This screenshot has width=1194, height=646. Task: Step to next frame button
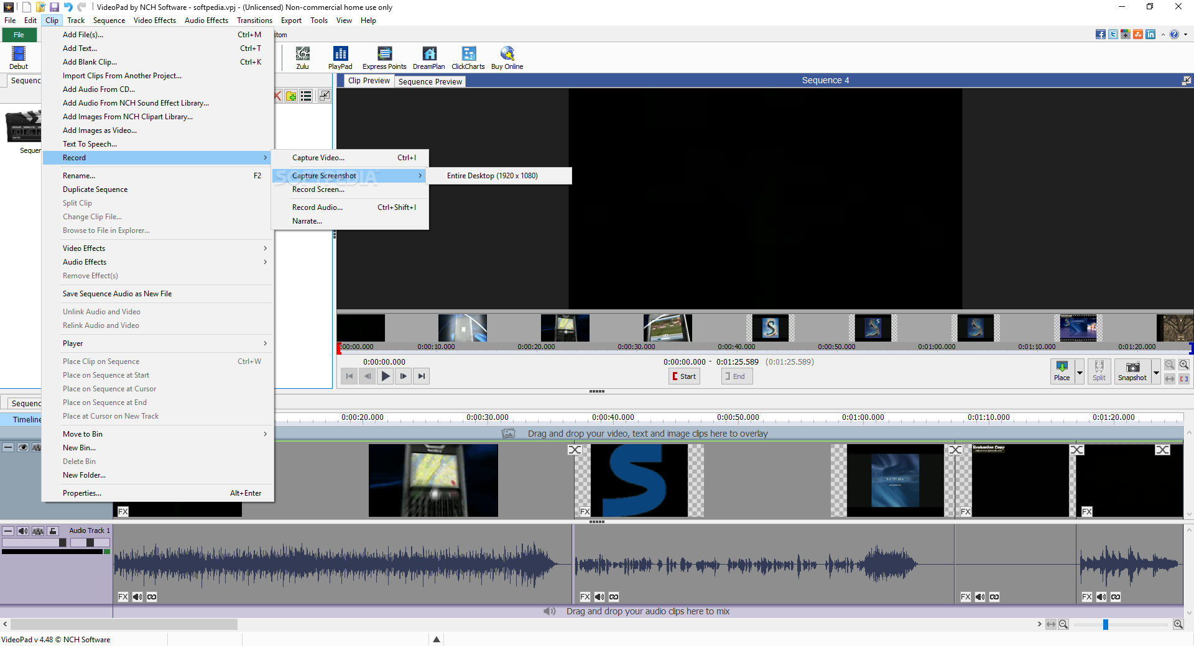(x=404, y=376)
